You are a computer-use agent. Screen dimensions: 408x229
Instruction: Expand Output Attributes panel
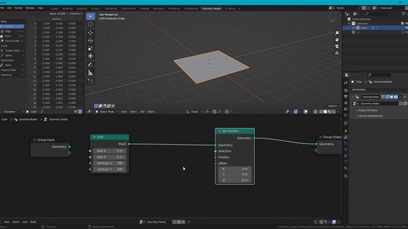367,110
